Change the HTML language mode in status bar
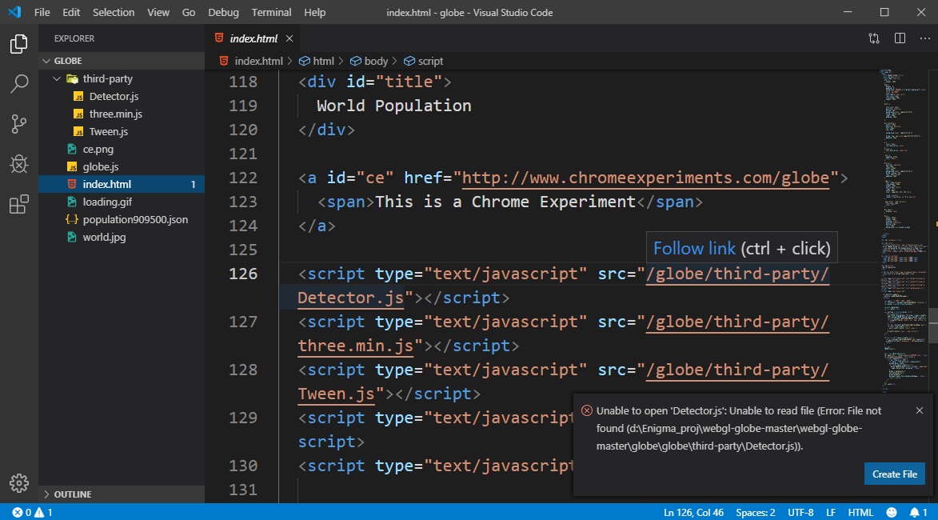The image size is (938, 520). tap(860, 512)
